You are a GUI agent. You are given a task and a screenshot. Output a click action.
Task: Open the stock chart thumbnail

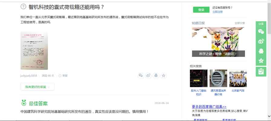coord(199,78)
